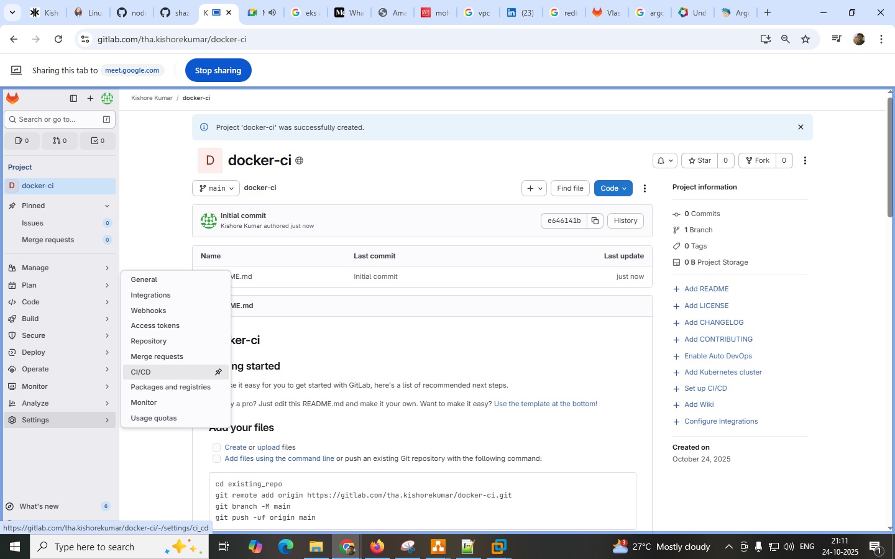The image size is (895, 559).
Task: Click the plus create-new icon in sidebar
Action: pyautogui.click(x=90, y=98)
